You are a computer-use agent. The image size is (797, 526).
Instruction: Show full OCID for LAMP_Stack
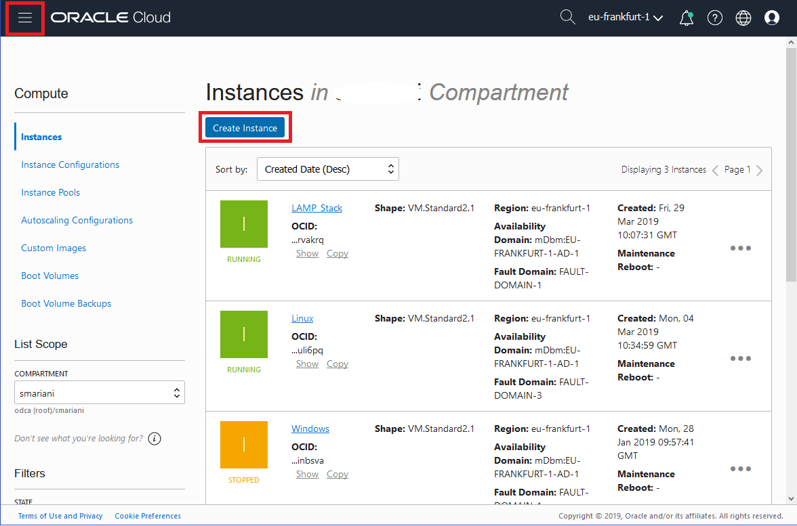[307, 253]
